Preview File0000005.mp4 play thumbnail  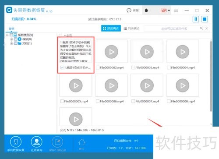pyautogui.click(x=76, y=85)
